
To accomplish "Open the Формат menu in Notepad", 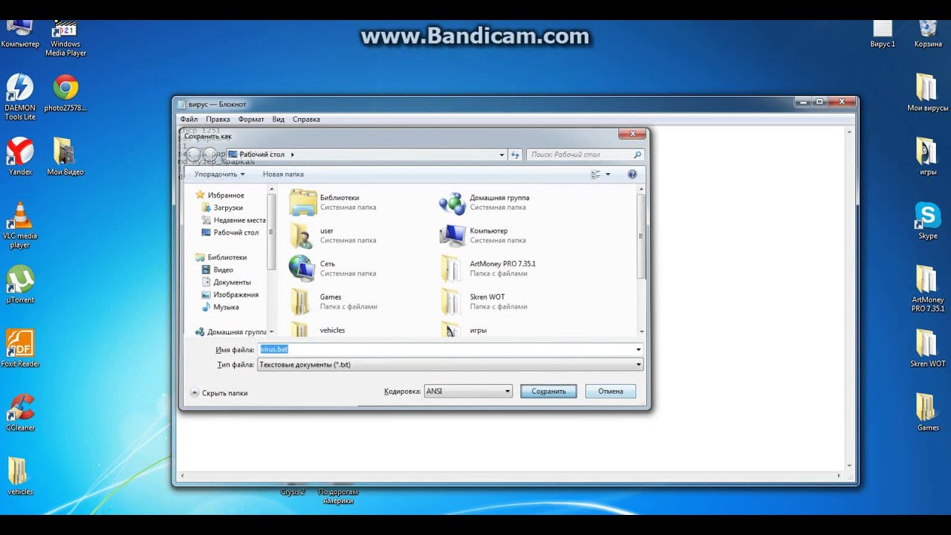I will [x=251, y=119].
